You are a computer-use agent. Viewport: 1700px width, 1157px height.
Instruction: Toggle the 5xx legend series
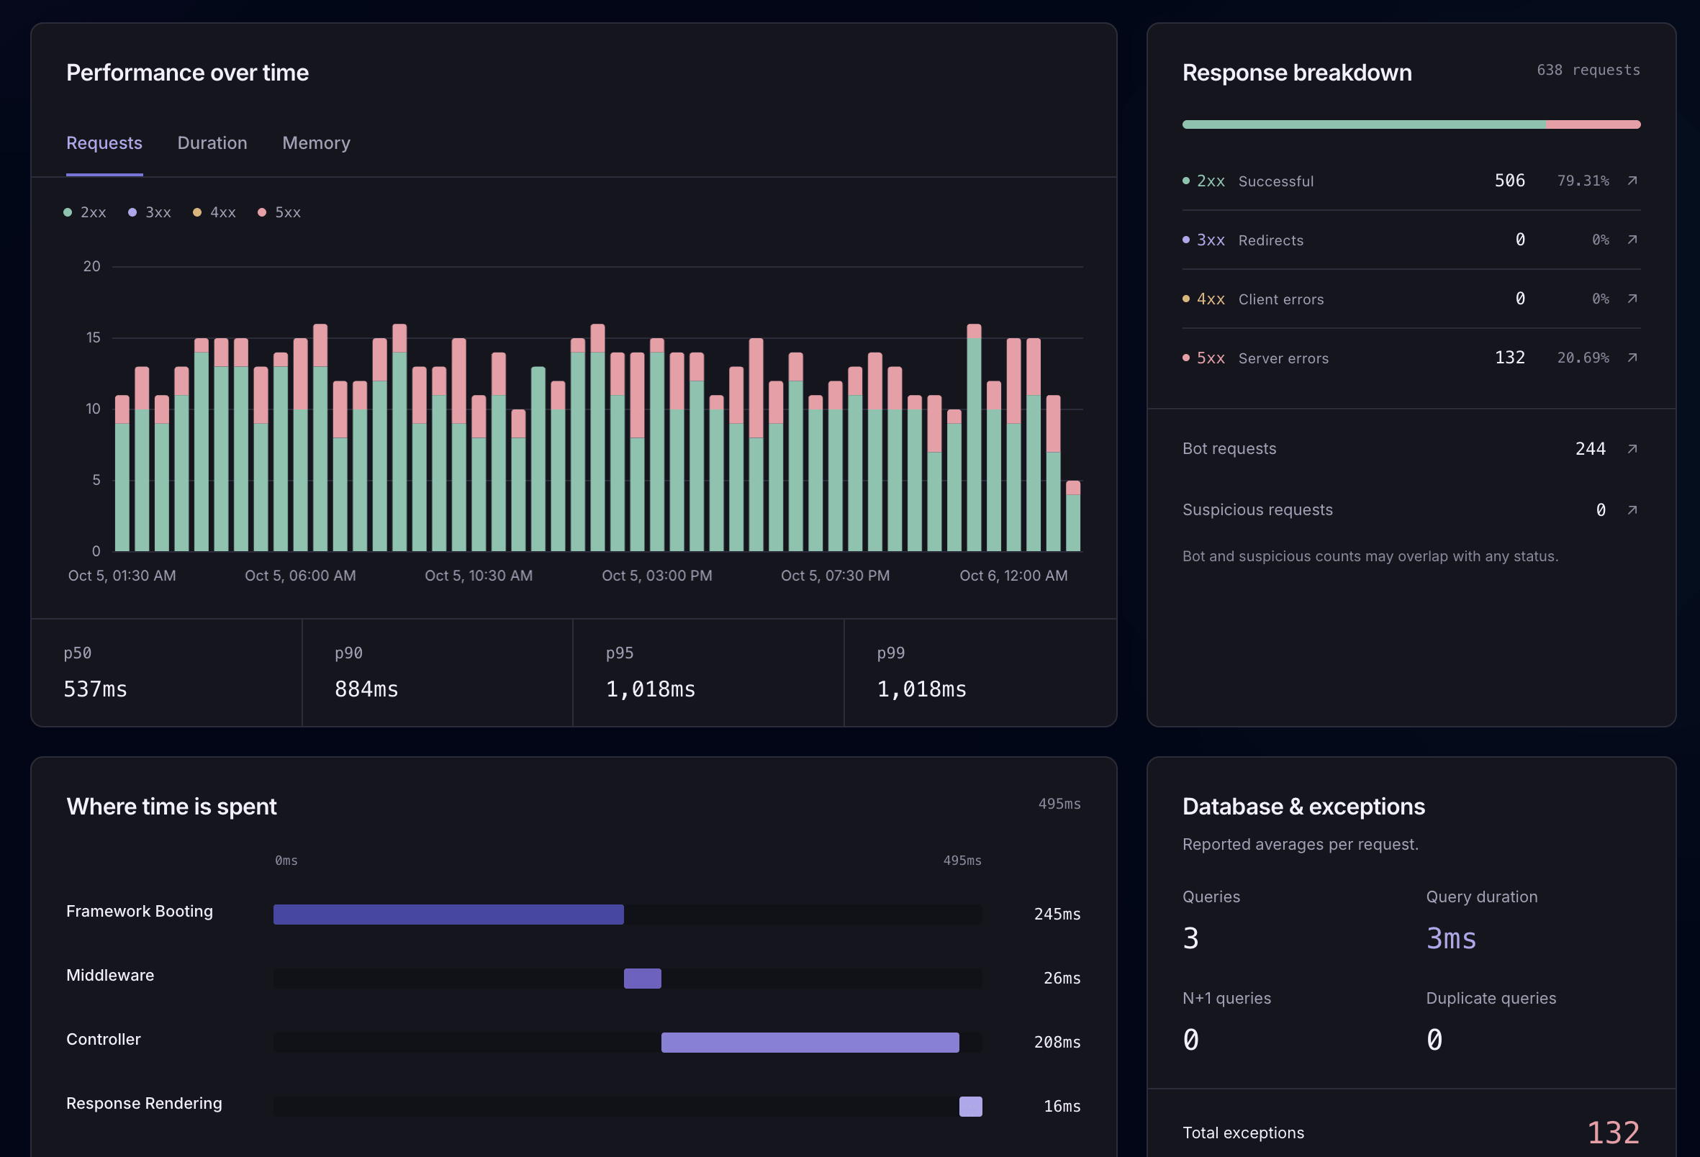click(279, 212)
